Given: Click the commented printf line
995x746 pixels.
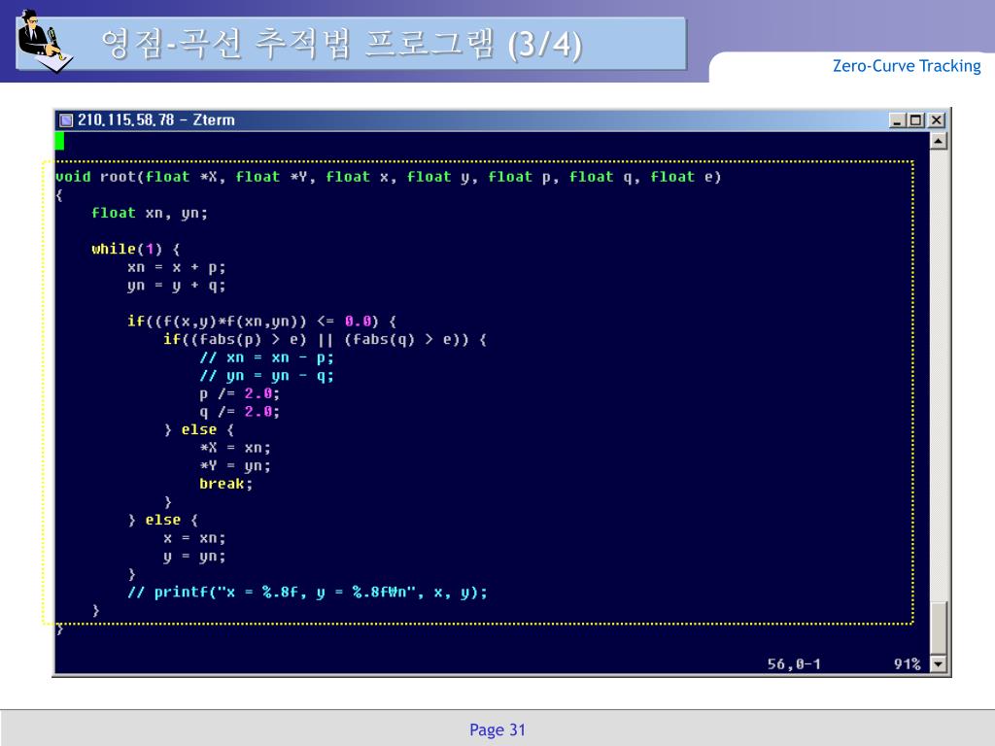Looking at the screenshot, I should tap(307, 593).
